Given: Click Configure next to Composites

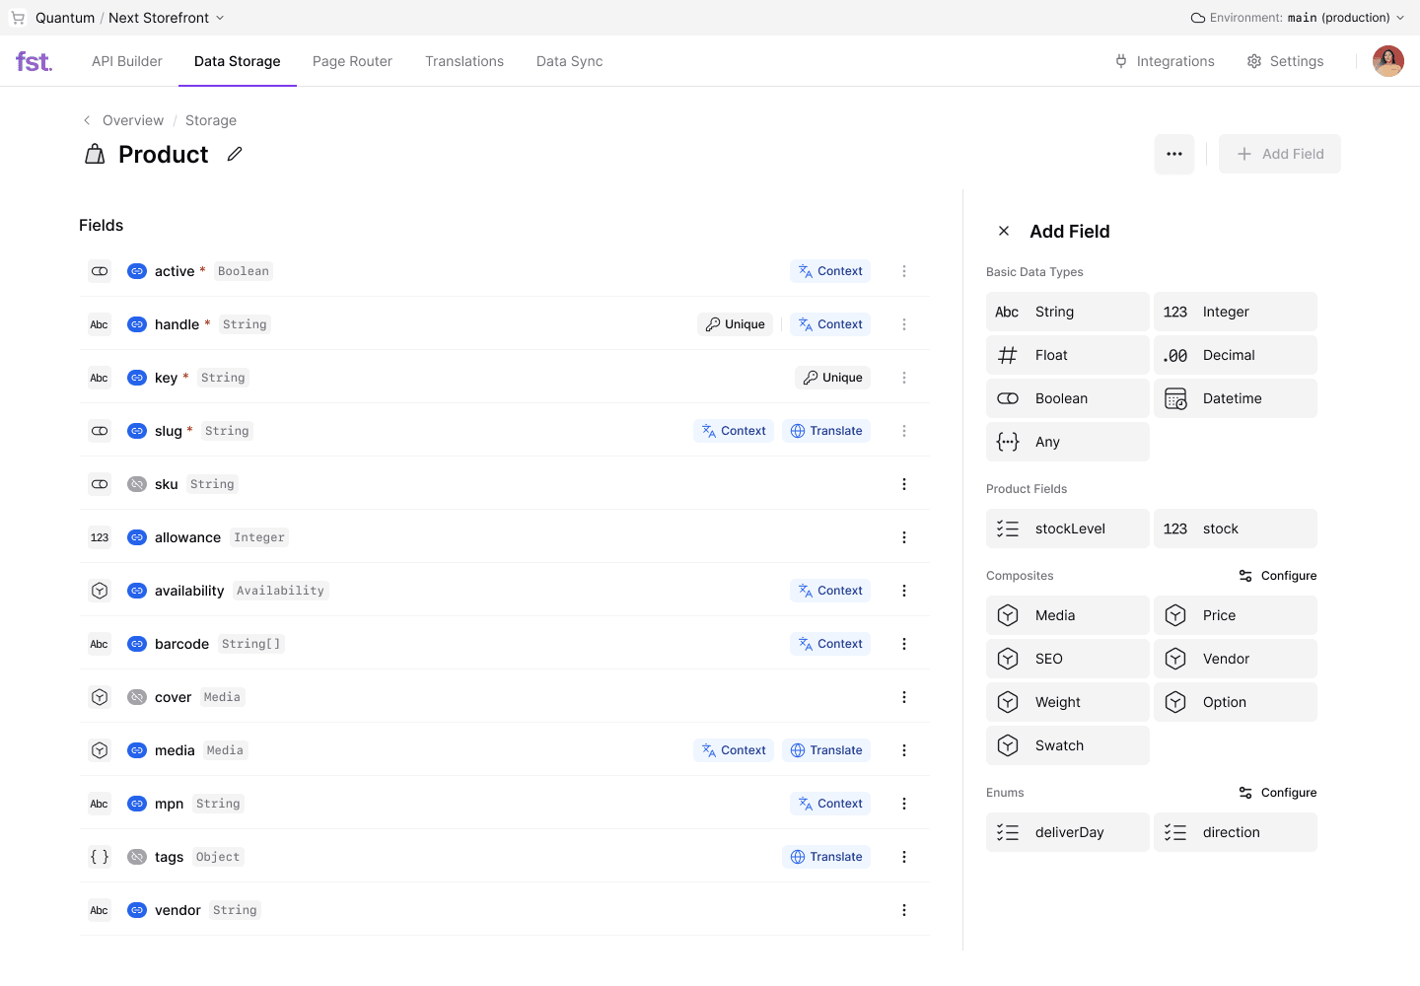Looking at the screenshot, I should (1278, 576).
